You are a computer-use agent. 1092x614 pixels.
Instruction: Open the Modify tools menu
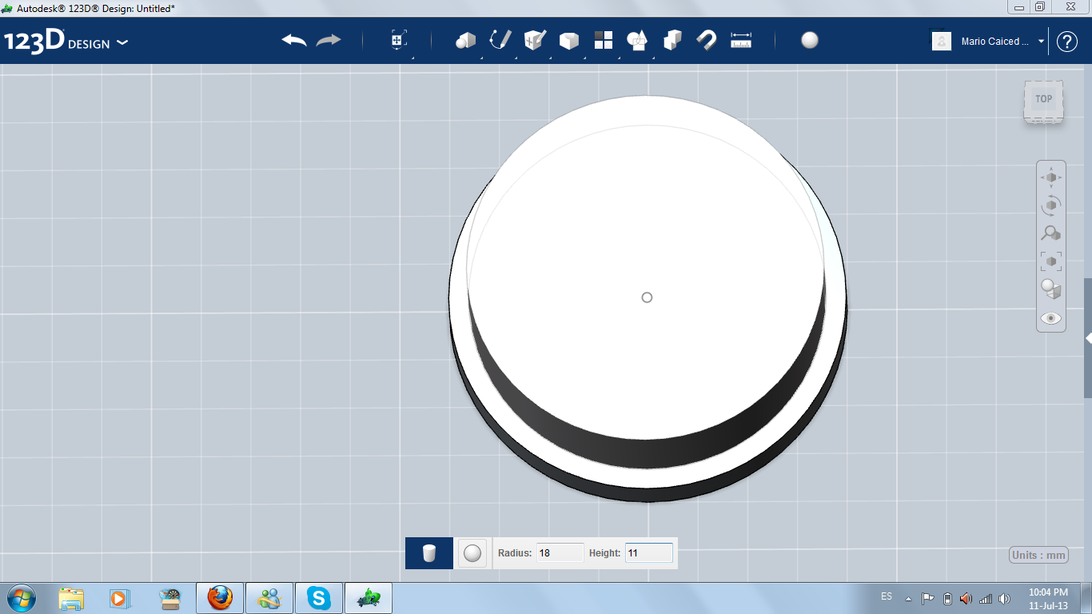(569, 40)
